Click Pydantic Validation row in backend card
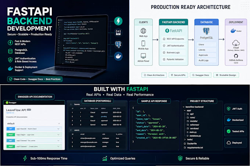Viewport: 250px width, 166px height. pos(174,59)
